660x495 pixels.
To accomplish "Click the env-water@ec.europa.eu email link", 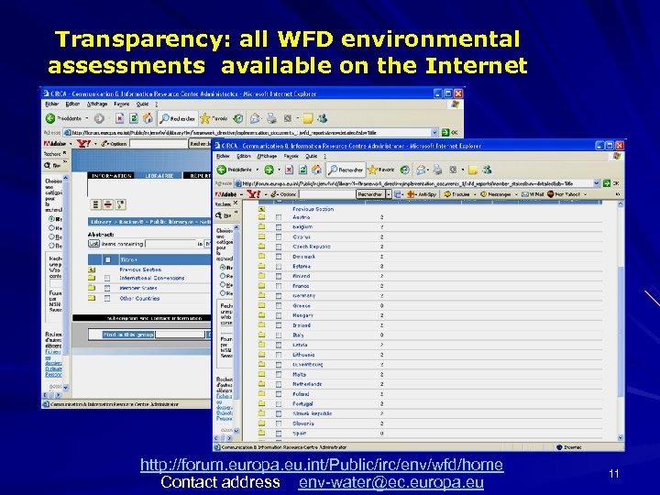I will tap(391, 482).
